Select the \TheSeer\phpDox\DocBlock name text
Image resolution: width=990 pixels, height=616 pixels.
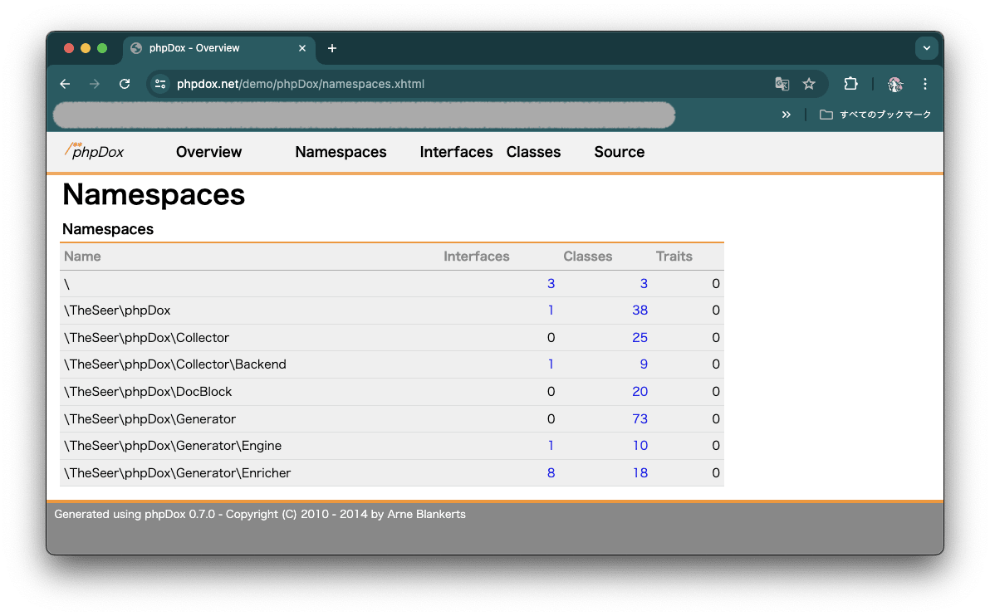pyautogui.click(x=148, y=392)
